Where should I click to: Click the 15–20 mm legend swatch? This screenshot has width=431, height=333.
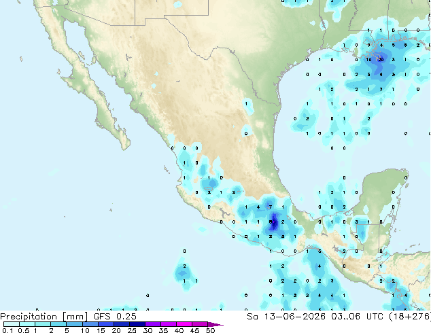105,324
